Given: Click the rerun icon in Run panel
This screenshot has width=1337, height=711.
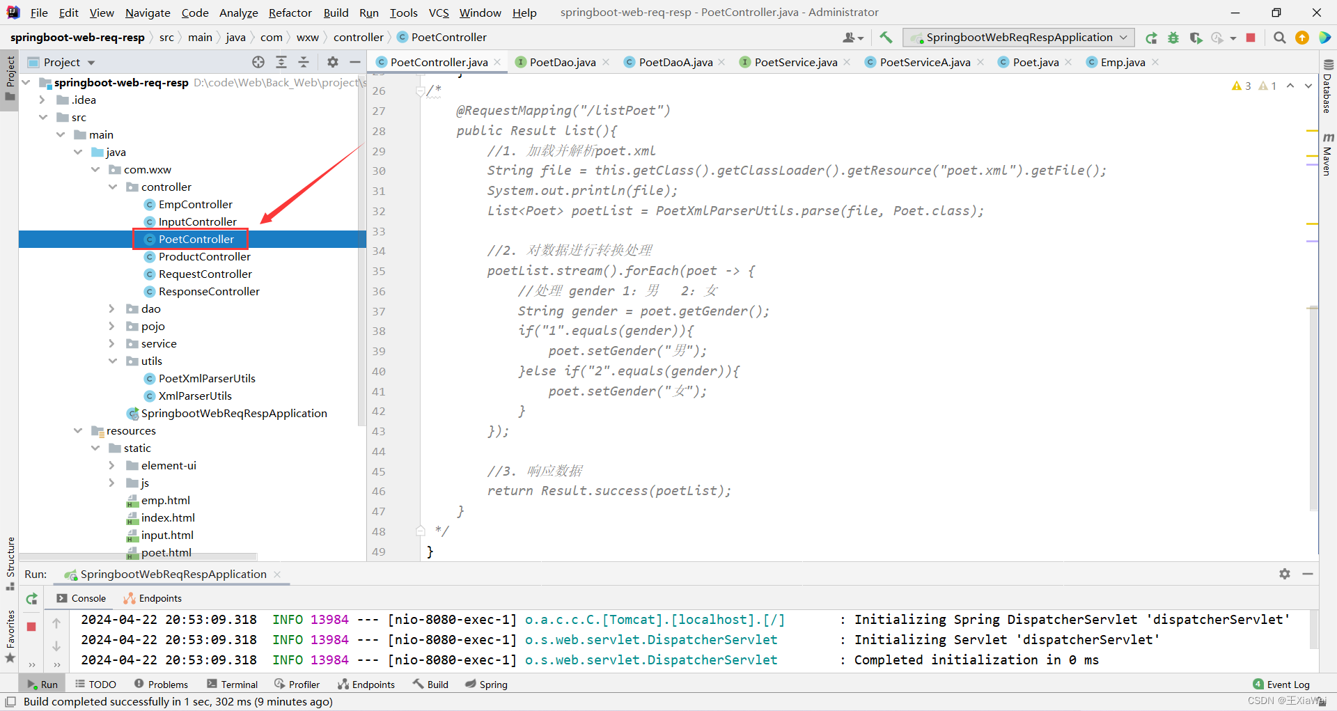Looking at the screenshot, I should tap(31, 599).
